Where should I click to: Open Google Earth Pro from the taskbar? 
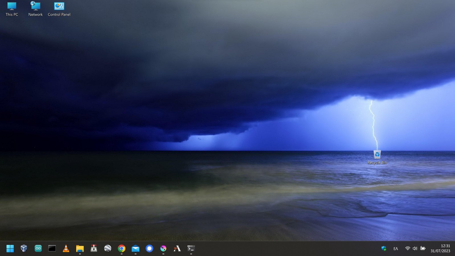click(107, 248)
